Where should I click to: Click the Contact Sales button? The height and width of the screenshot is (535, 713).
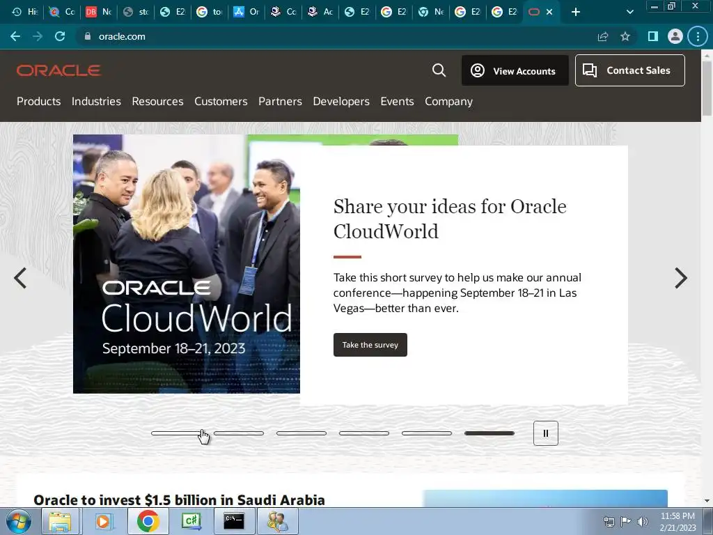click(x=629, y=70)
